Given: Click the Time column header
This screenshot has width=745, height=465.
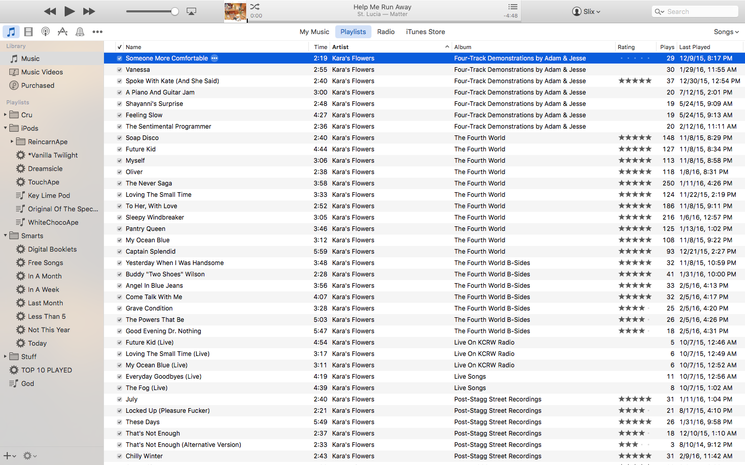Looking at the screenshot, I should (319, 47).
